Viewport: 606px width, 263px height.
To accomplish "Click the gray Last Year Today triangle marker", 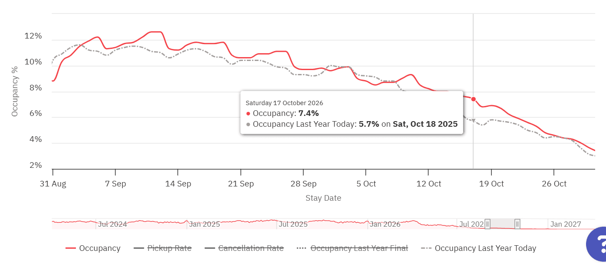I will click(473, 121).
